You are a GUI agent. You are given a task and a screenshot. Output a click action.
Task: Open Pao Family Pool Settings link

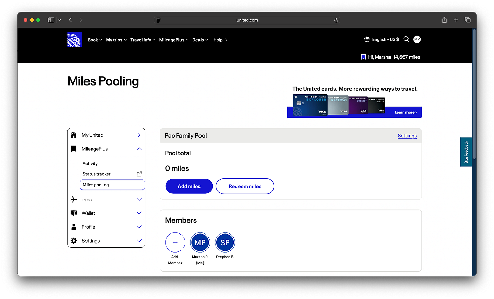pos(407,136)
